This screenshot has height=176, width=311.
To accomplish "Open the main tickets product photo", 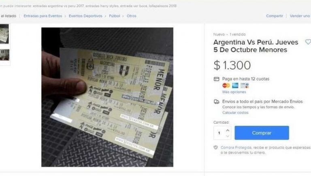I will pyautogui.click(x=107, y=97).
